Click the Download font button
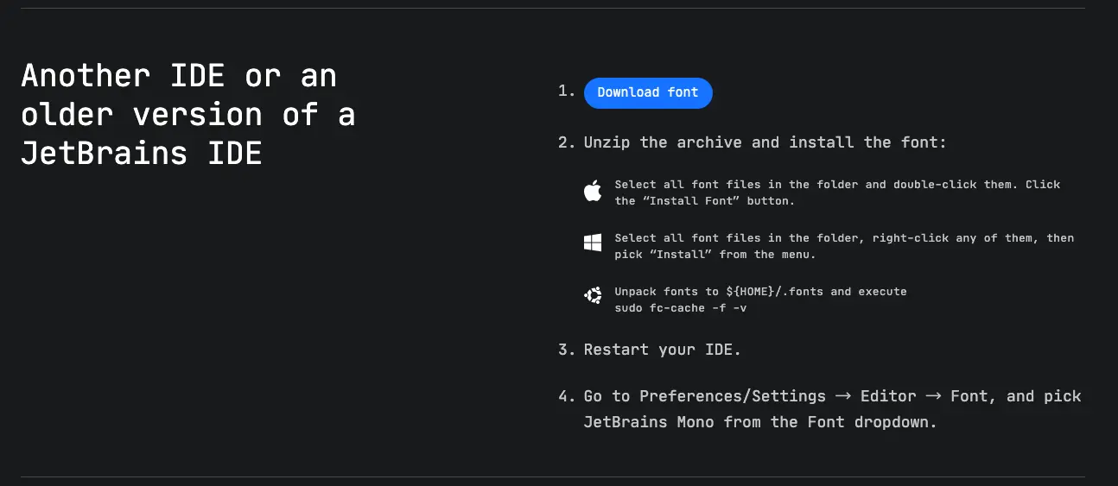The width and height of the screenshot is (1118, 486). click(x=648, y=93)
